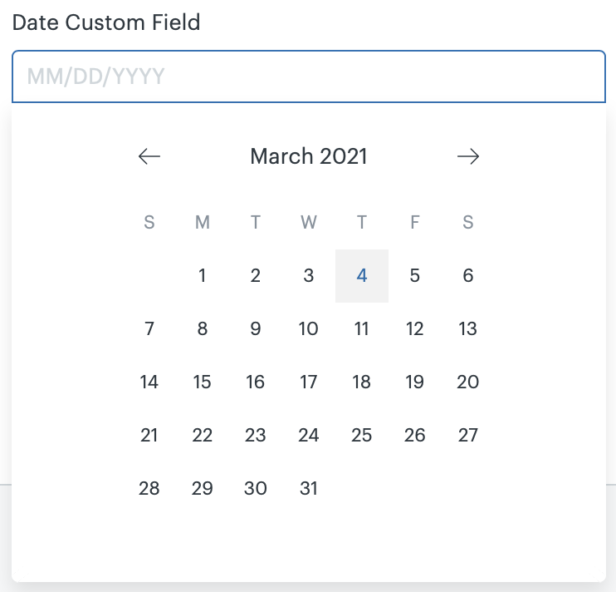
Task: Click on March 20
Action: (x=468, y=382)
